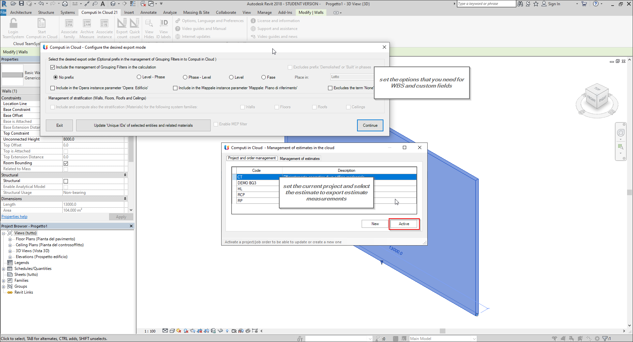
Task: Expand Floor Plans tree node
Action: 10,239
